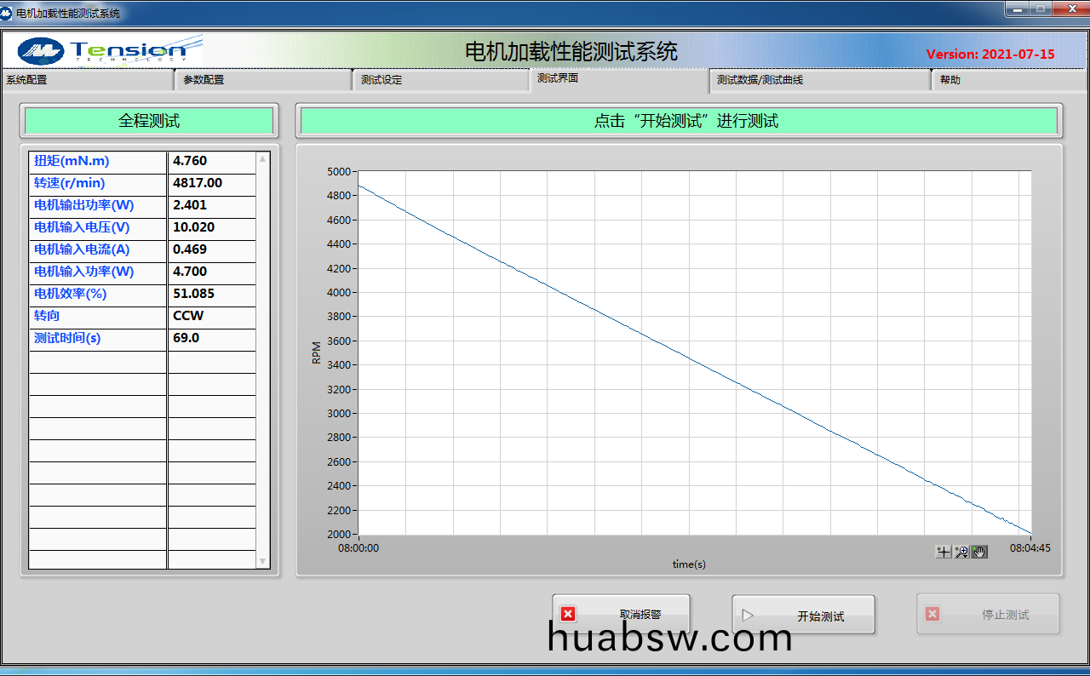Minimize the application window
The width and height of the screenshot is (1090, 676).
tap(1016, 9)
